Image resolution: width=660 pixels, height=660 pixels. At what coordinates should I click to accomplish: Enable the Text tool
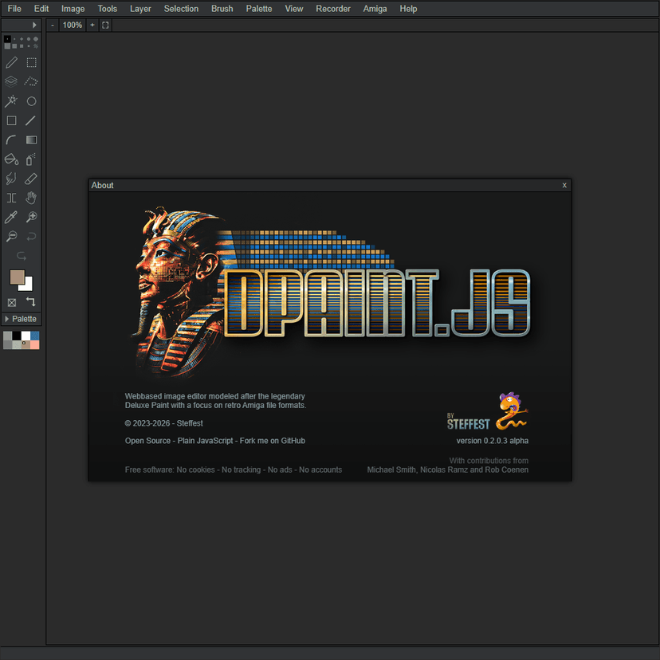[11, 198]
